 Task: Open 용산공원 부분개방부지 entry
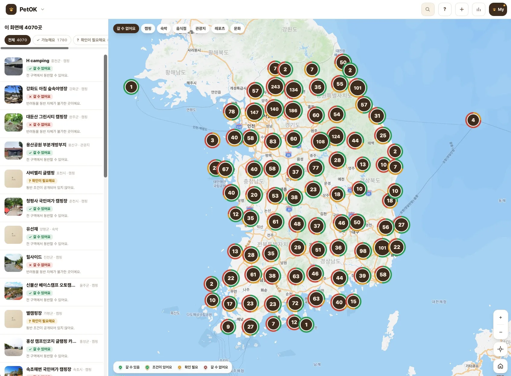52,152
